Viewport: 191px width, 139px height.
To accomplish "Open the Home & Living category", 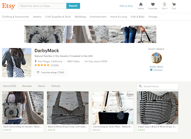I will click(x=119, y=17).
